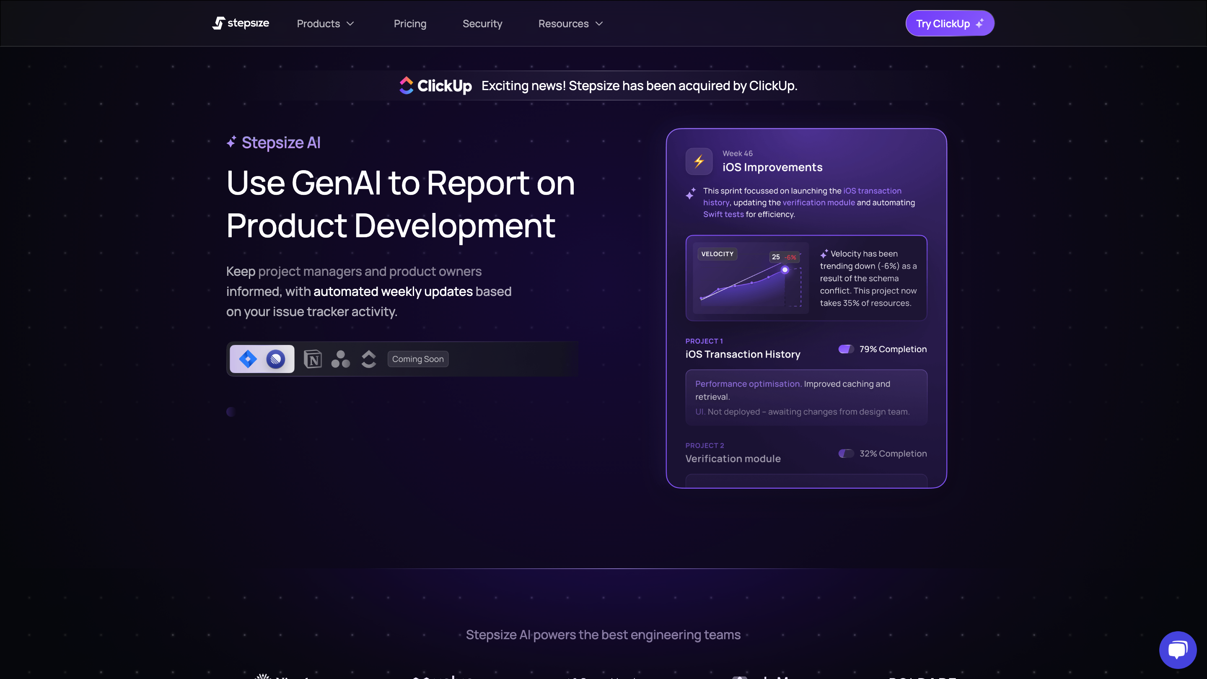Click the Linear integration icon

tap(276, 359)
